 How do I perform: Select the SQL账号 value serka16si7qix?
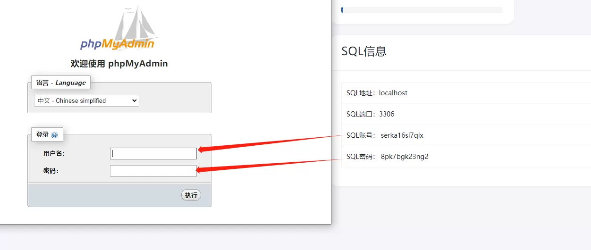(402, 135)
